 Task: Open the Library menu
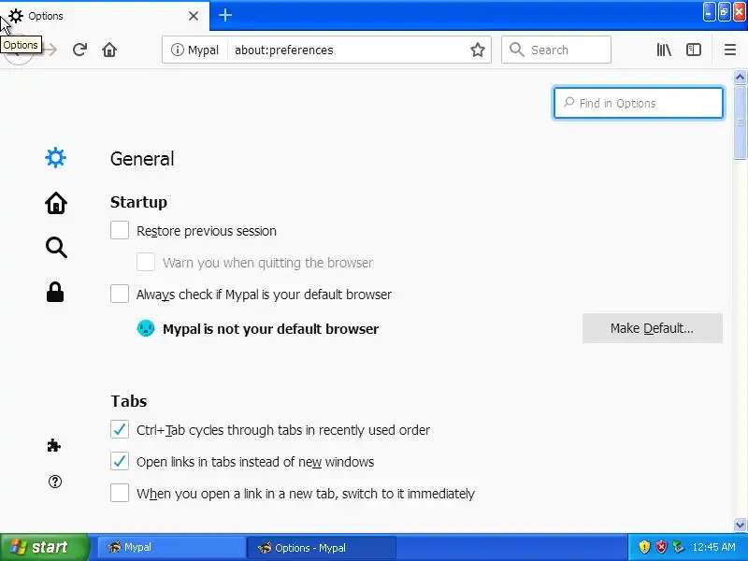[664, 50]
